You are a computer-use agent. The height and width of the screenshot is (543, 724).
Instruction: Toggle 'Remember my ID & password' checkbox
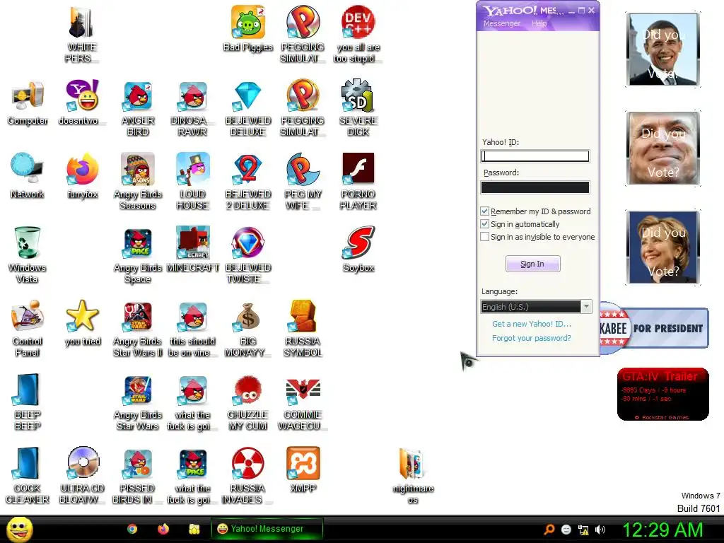(484, 211)
